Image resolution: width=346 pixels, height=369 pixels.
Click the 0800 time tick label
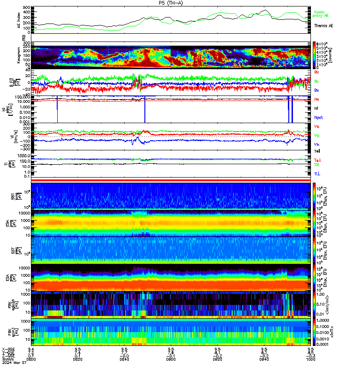[31, 359]
